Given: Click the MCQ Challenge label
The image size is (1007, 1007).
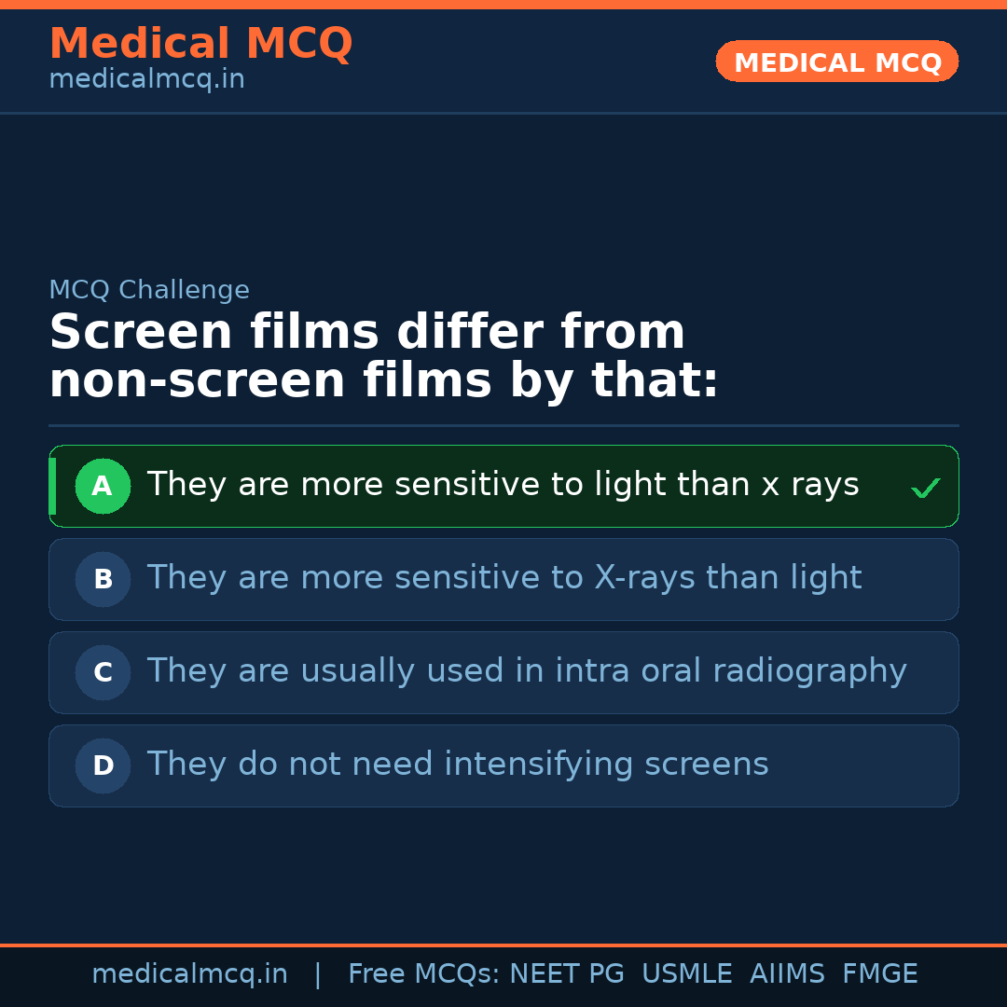Looking at the screenshot, I should 149,290.
